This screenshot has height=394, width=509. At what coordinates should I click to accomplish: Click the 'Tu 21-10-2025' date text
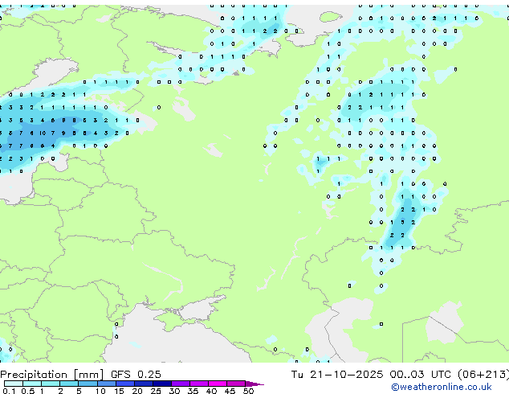pos(337,375)
